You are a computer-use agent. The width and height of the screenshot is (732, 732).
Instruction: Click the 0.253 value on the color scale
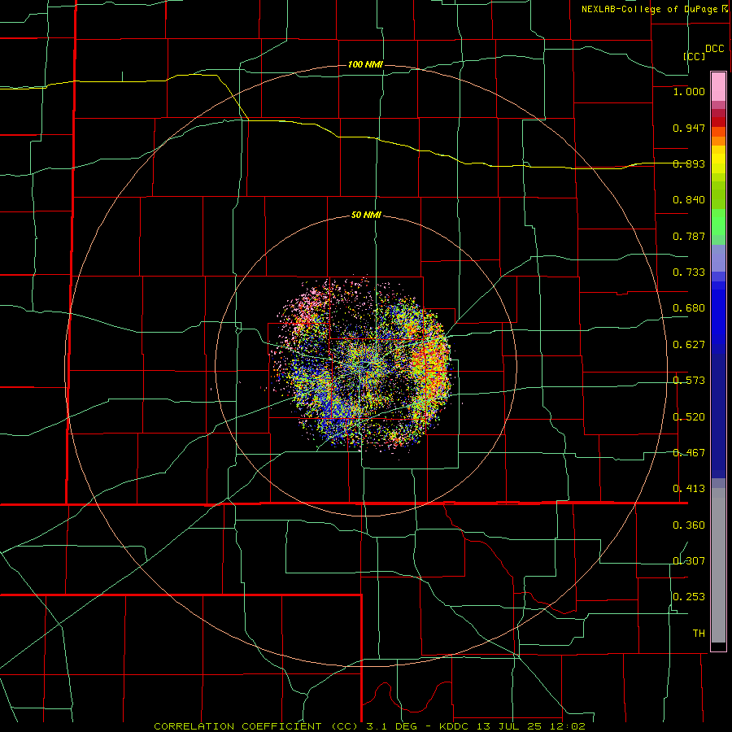pyautogui.click(x=689, y=597)
